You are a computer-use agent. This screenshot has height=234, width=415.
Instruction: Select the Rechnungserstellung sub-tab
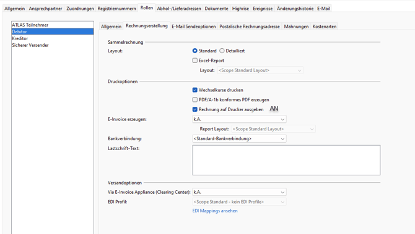[147, 26]
